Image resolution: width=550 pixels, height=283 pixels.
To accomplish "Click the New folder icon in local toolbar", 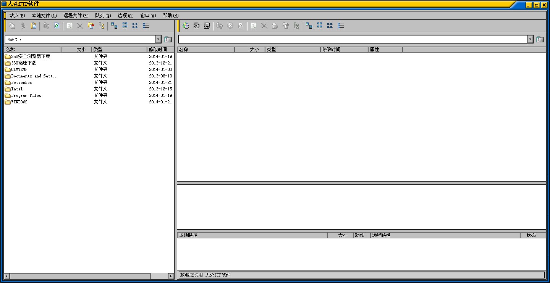I will click(91, 26).
